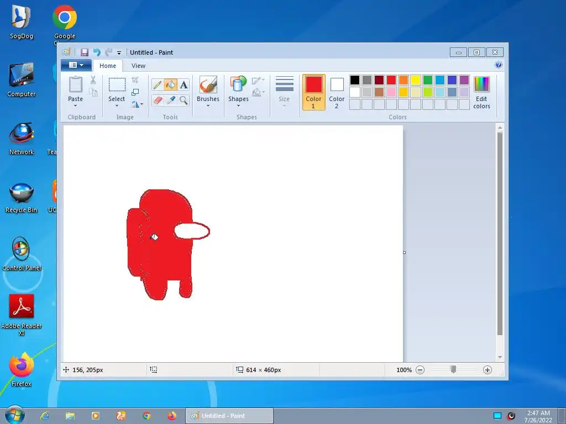Select the Color picker eyedropper tool
The width and height of the screenshot is (566, 424).
170,100
